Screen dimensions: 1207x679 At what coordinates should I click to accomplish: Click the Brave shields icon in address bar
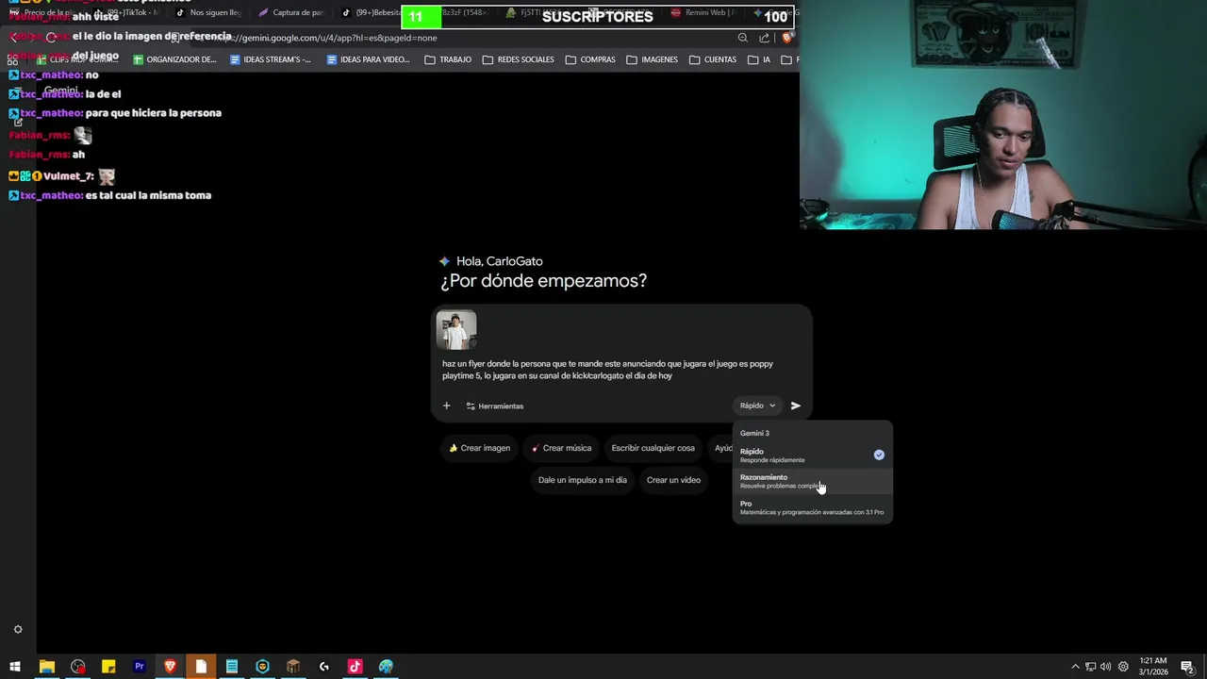coord(786,38)
